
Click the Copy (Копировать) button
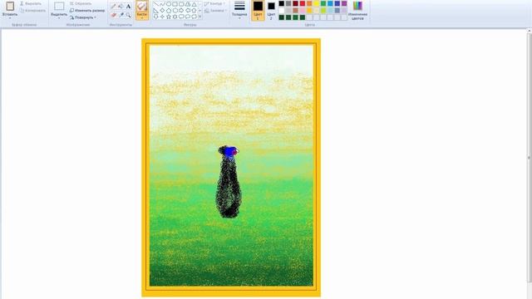33,11
